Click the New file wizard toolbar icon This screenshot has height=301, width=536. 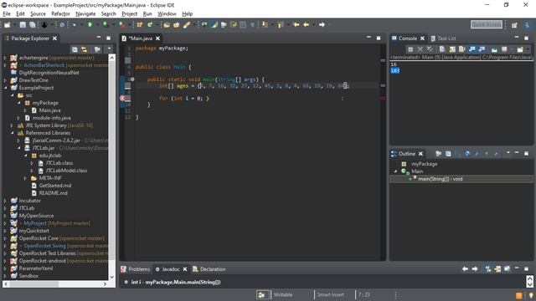pos(8,25)
